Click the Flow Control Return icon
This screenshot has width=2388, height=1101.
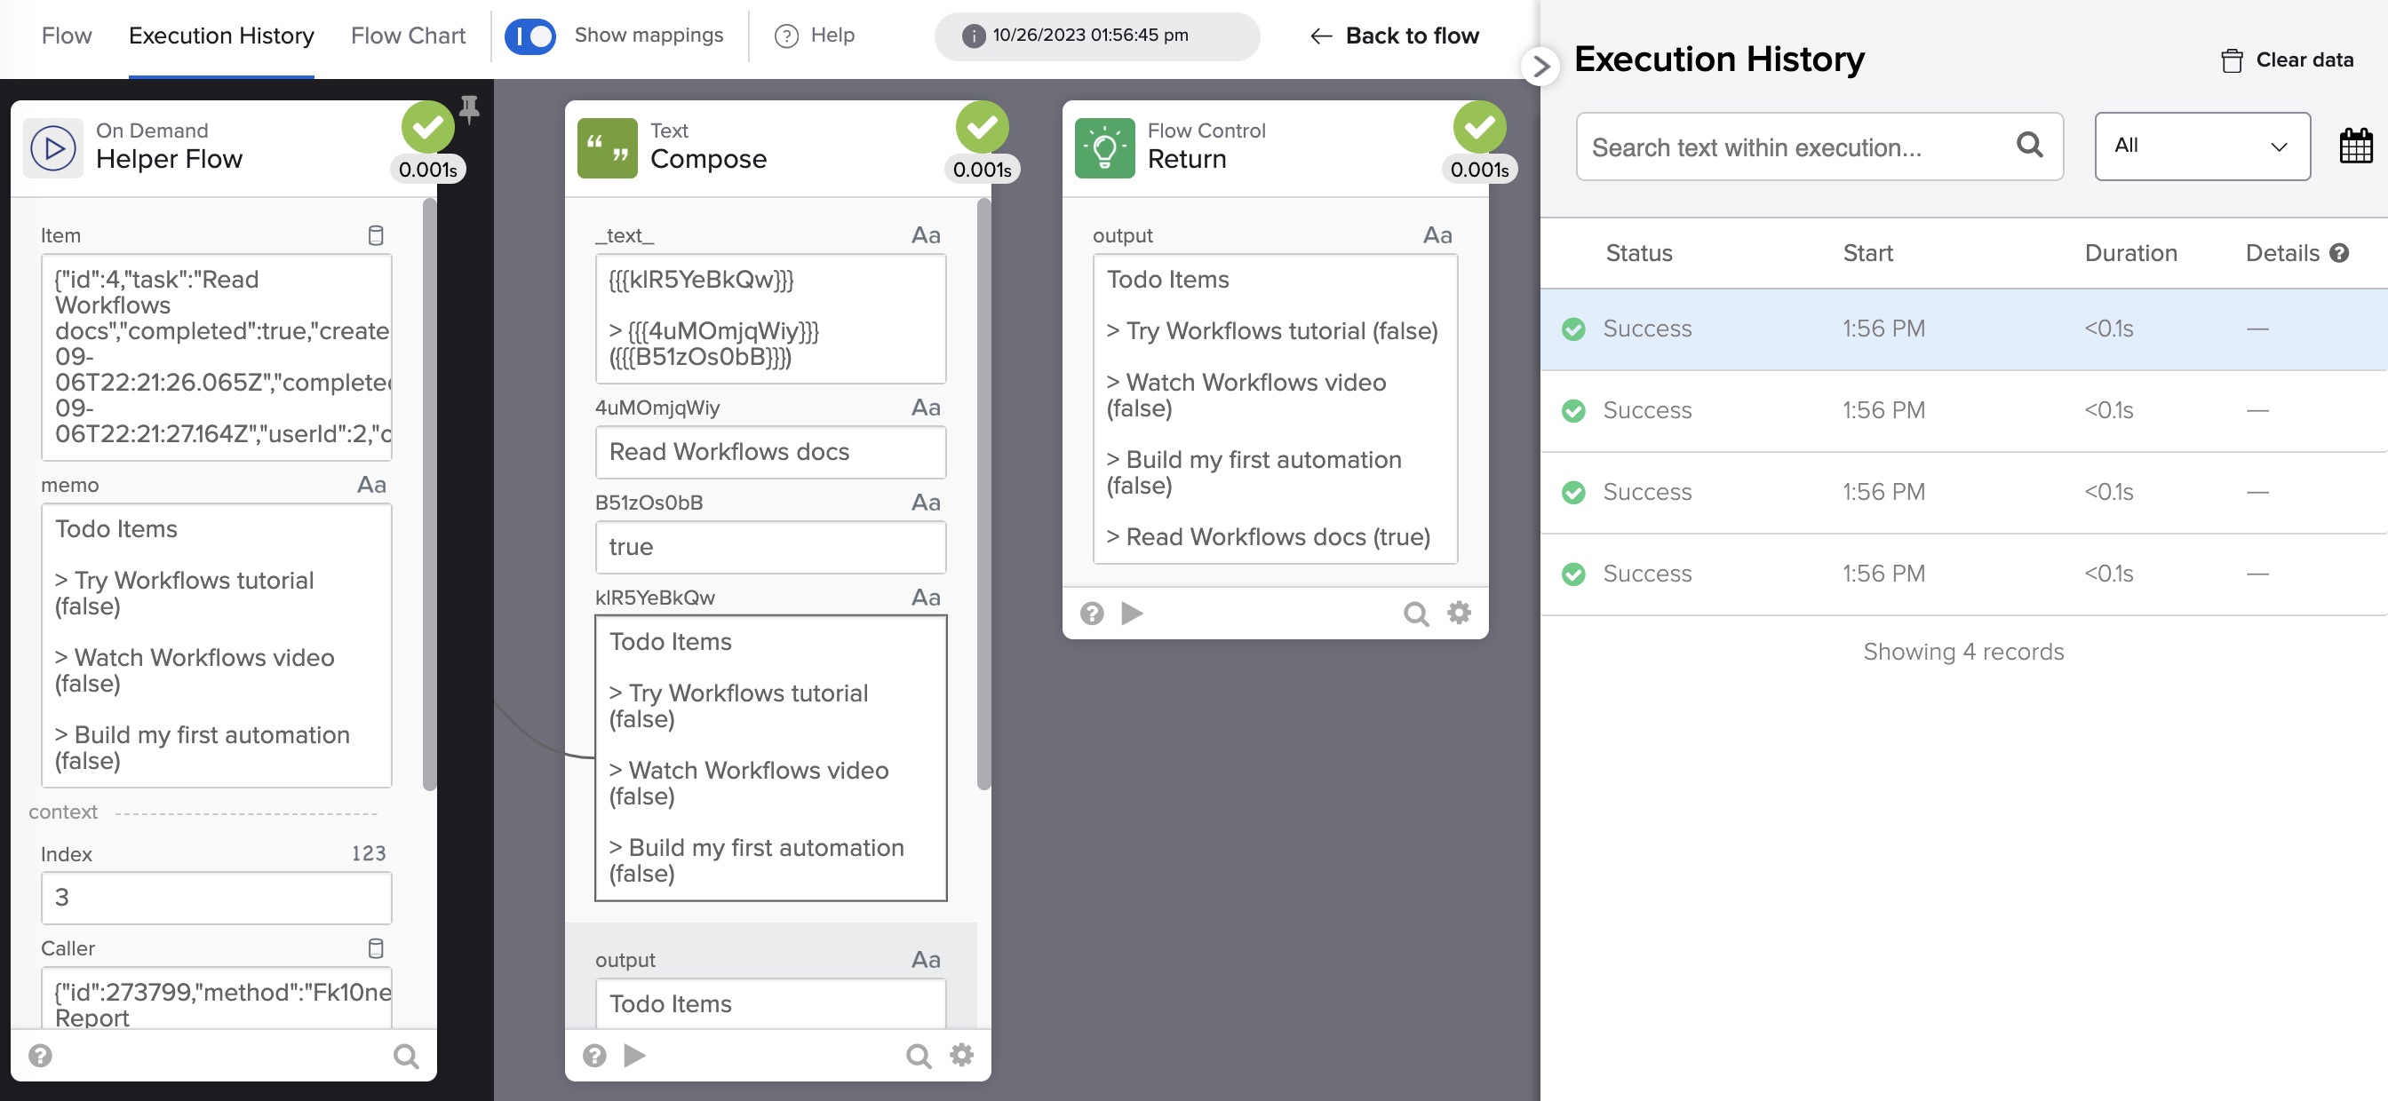pos(1106,147)
